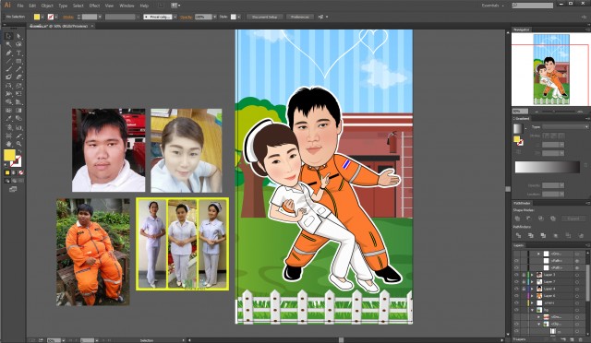
Task: Select the Direct Selection tool
Action: point(18,36)
